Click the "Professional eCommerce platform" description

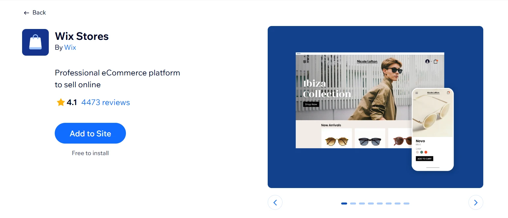pos(117,79)
